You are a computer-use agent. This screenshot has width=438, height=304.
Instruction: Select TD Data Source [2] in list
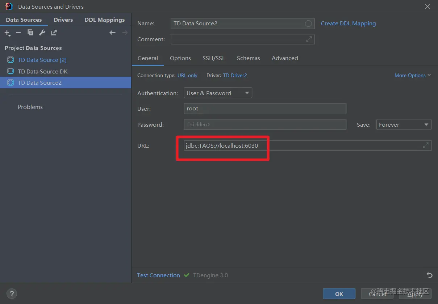(x=66, y=60)
